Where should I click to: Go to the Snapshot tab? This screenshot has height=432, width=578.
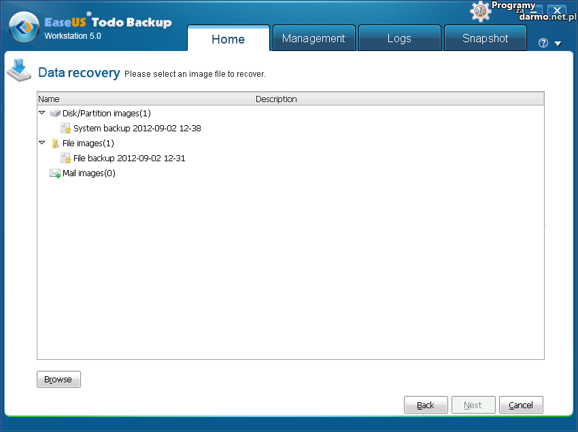(485, 39)
